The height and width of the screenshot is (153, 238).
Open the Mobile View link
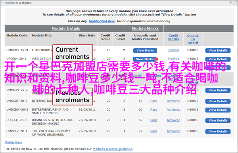[13, 142]
